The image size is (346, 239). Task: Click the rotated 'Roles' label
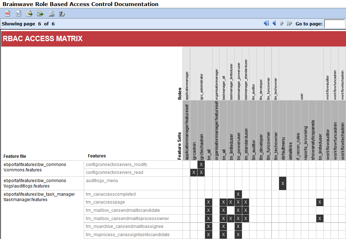click(x=180, y=94)
